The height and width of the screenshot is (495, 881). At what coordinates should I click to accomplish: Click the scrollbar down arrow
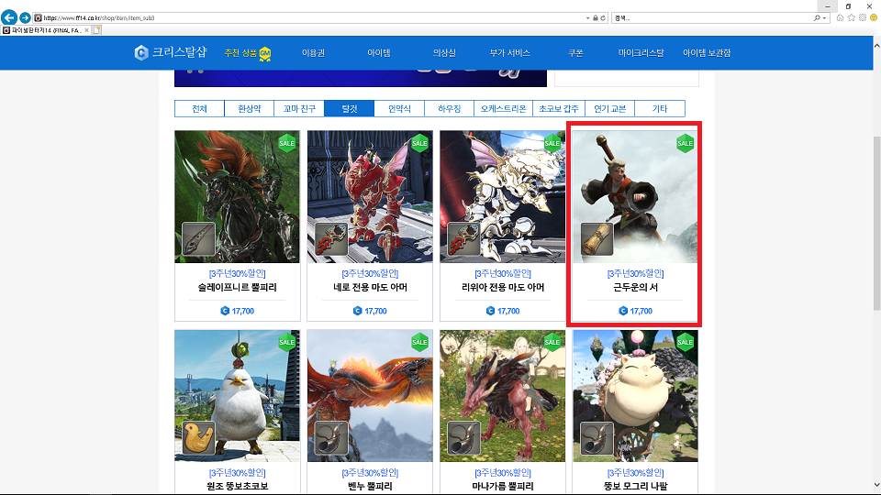tap(876, 485)
